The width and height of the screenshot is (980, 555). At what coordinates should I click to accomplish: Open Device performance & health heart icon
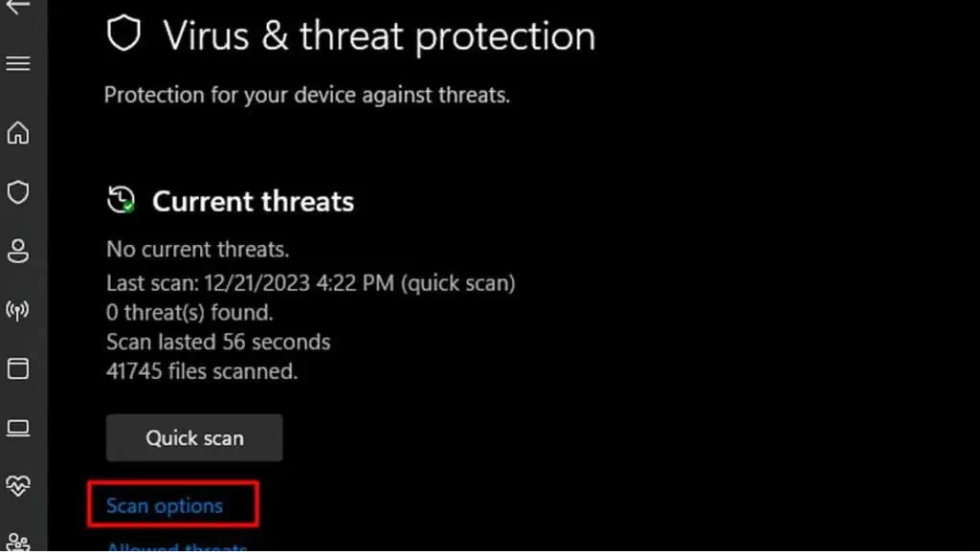18,486
